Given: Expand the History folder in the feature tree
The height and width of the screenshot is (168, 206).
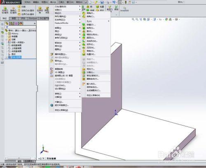Looking at the screenshot, I should pyautogui.click(x=6, y=33).
